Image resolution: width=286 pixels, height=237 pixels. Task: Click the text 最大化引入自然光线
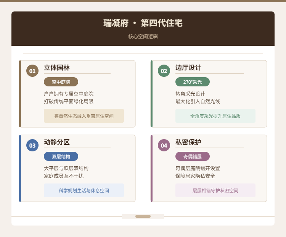pos(198,102)
